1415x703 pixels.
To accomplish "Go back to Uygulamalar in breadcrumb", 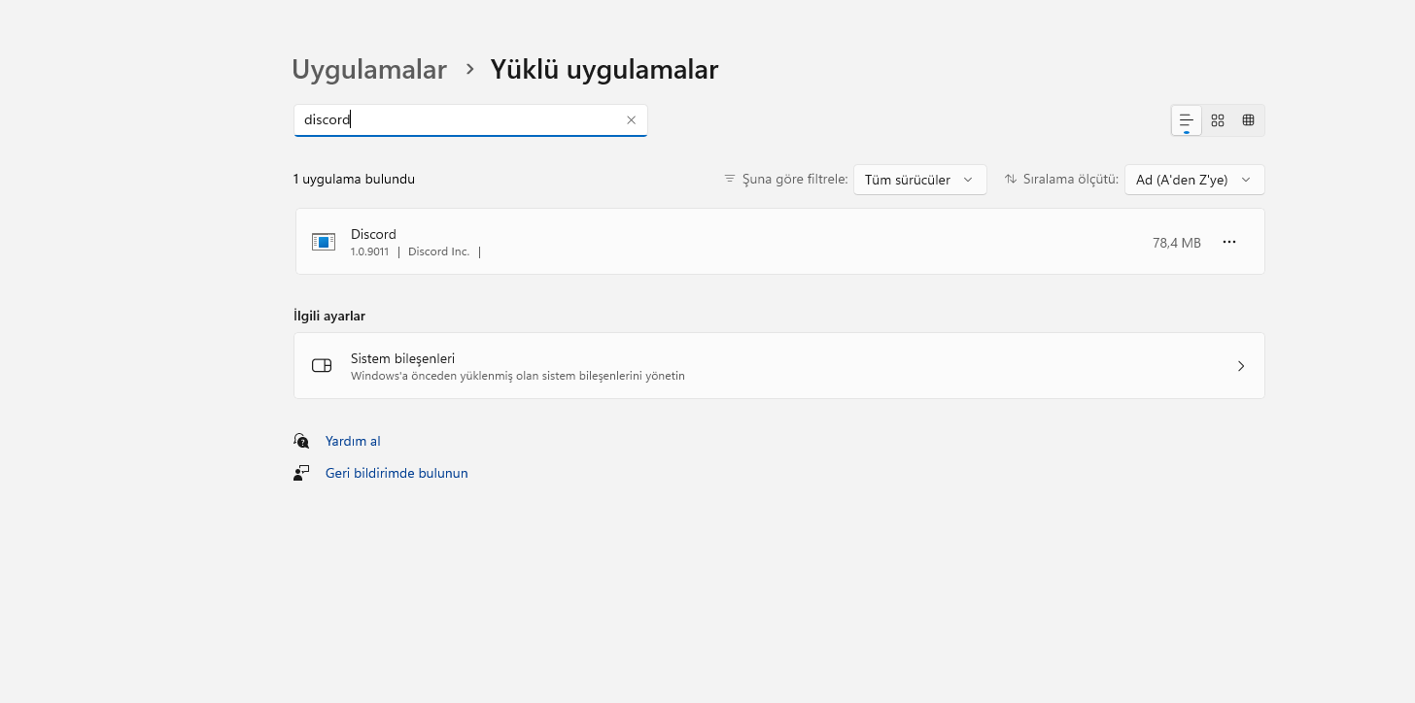I will [369, 70].
